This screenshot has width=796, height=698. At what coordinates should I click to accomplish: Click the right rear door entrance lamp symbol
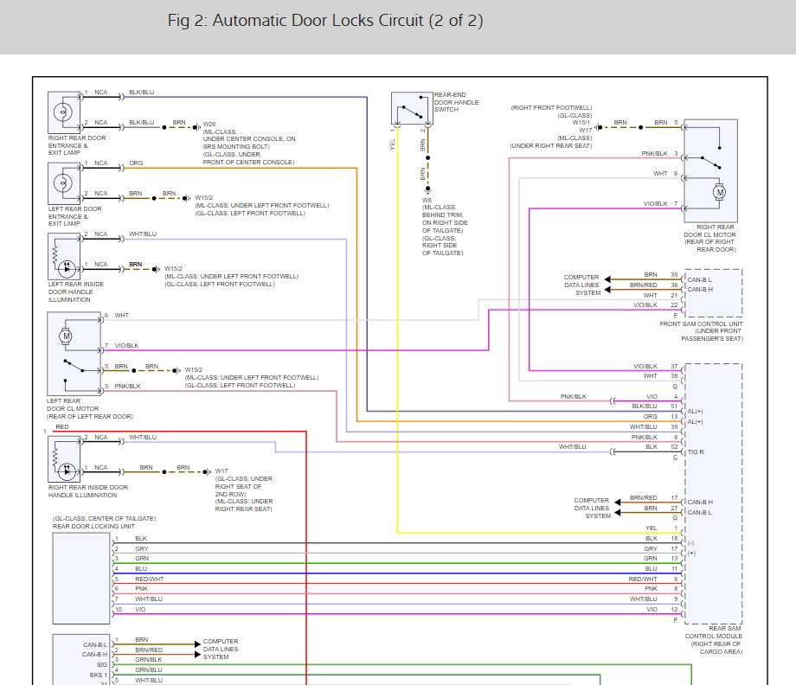(64, 112)
